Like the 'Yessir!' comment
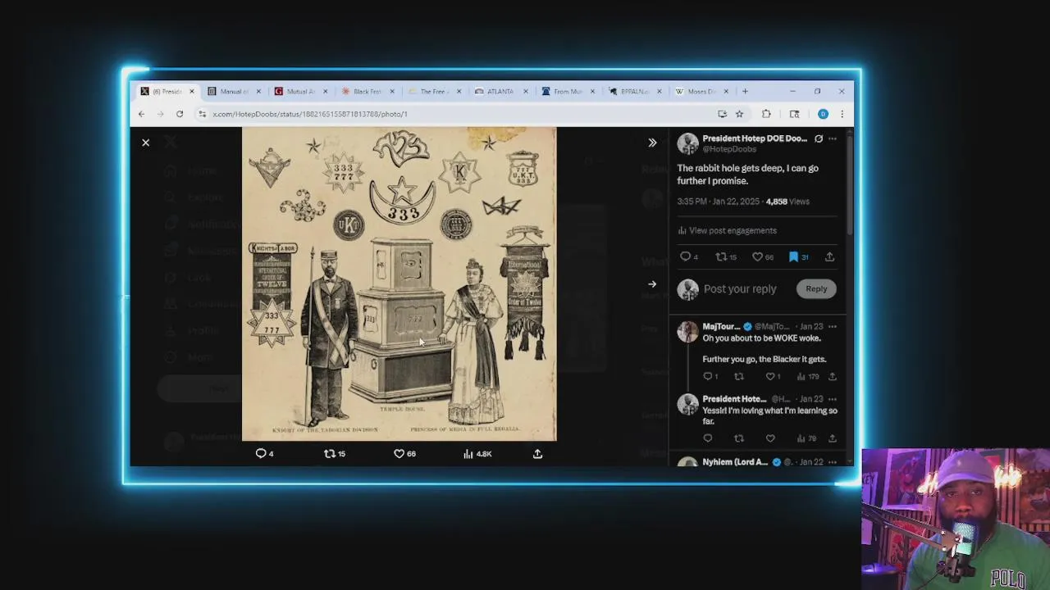 [x=770, y=438]
